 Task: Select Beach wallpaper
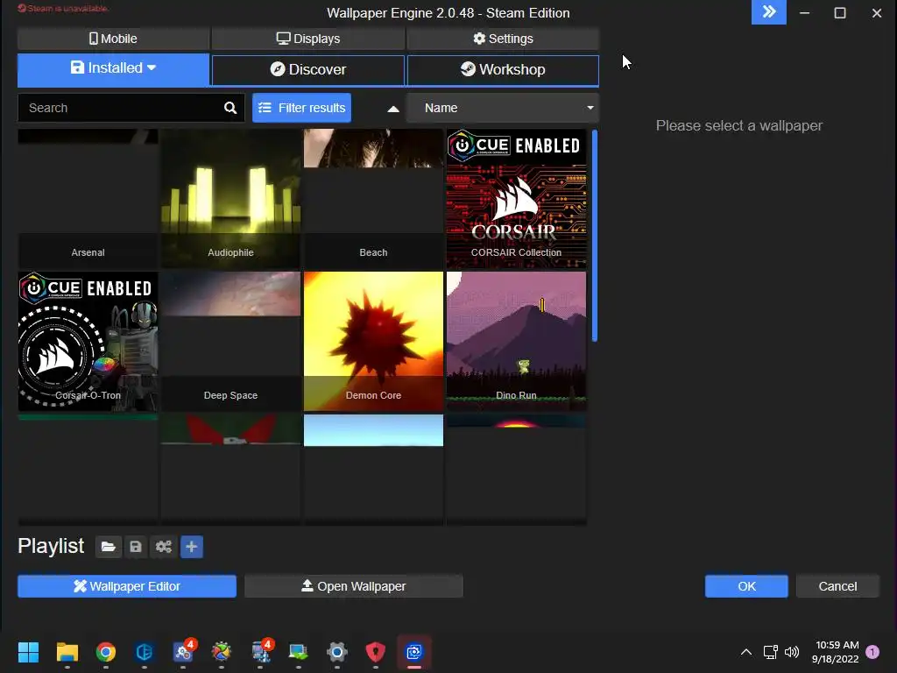373,199
